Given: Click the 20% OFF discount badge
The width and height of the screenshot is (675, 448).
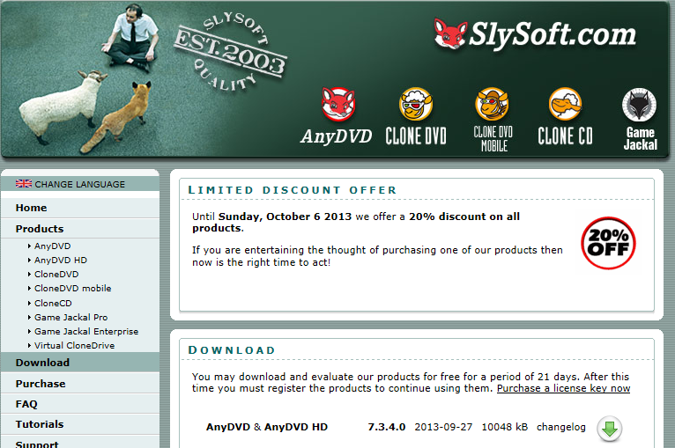Looking at the screenshot, I should pos(608,243).
